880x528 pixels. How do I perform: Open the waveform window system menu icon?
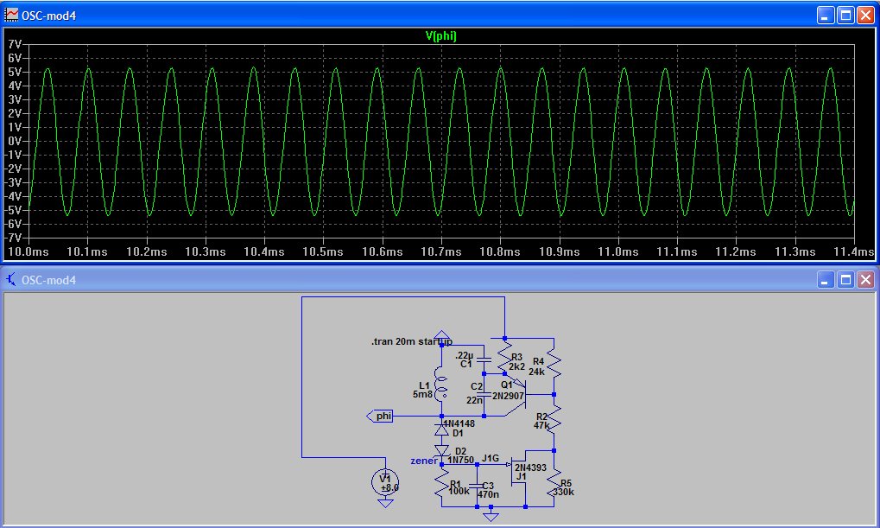[x=12, y=15]
